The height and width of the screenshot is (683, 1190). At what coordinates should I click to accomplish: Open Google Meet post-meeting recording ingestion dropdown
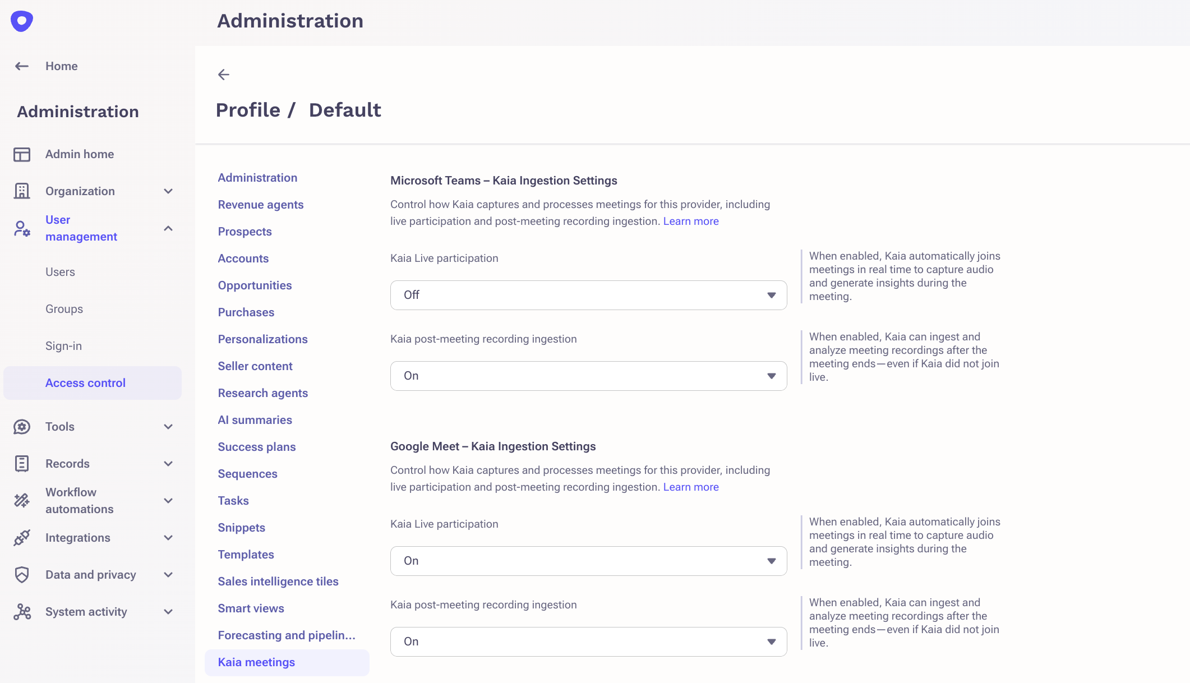[588, 642]
